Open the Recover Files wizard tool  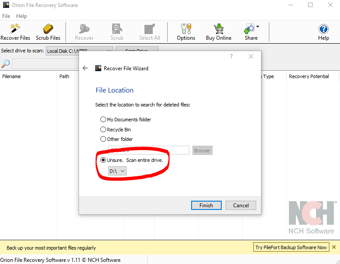coord(15,32)
